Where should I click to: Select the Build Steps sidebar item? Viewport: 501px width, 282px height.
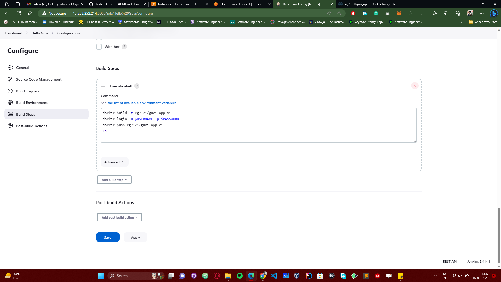click(26, 114)
